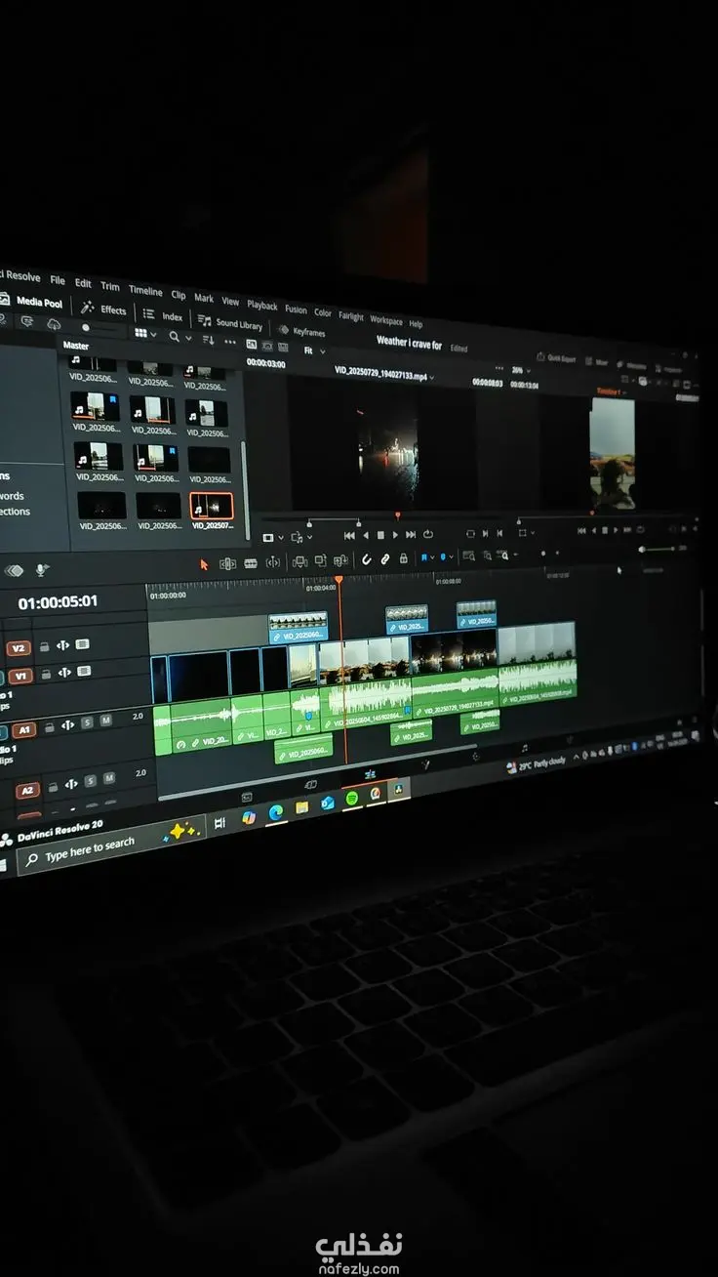The width and height of the screenshot is (718, 1277).
Task: Toggle timeline Snapping magnet
Action: point(367,559)
